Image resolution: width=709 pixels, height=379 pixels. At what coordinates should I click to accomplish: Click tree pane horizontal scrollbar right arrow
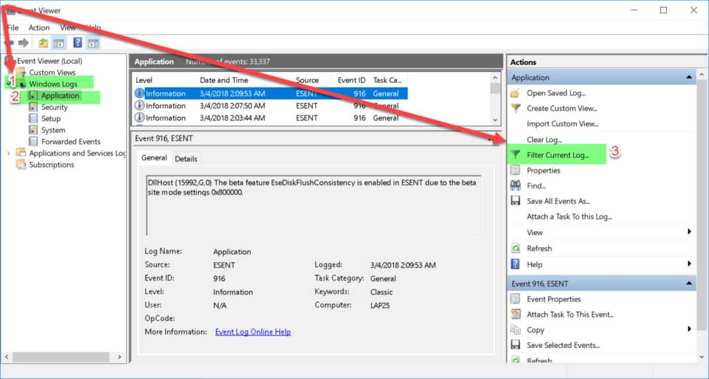(x=119, y=357)
